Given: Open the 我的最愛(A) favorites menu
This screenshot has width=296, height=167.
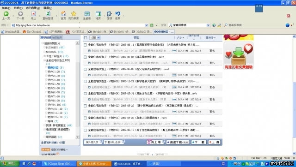Looking at the screenshot, I should tap(33, 8).
